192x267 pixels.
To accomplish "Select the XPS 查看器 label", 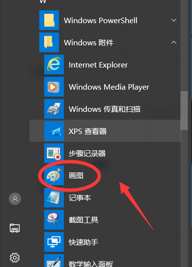I will (x=87, y=132).
